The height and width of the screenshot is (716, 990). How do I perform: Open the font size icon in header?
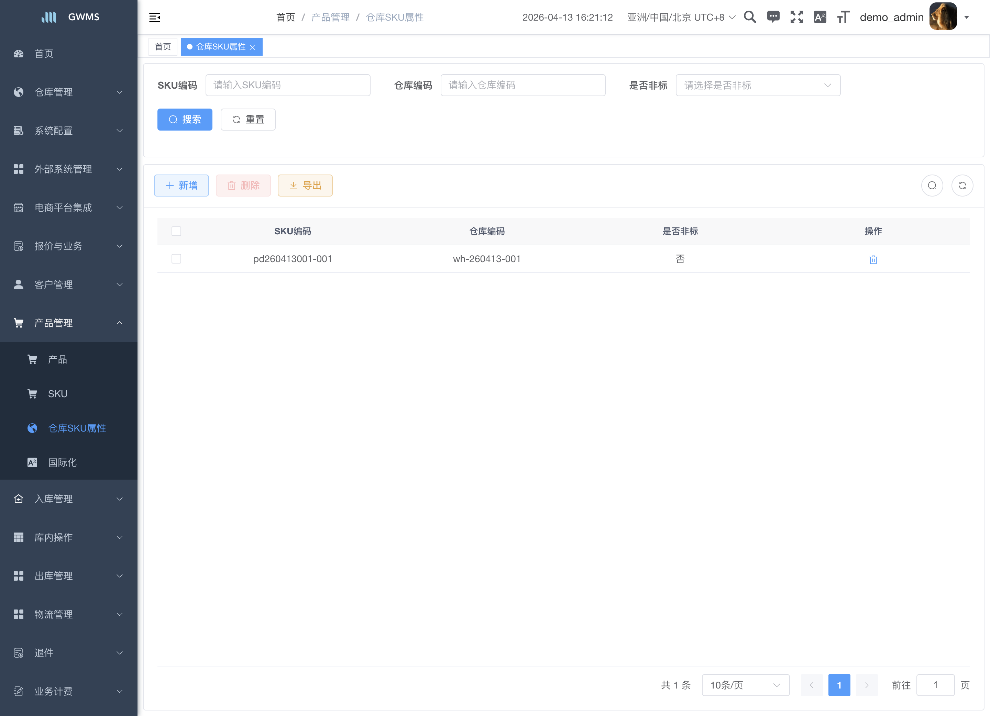(843, 17)
